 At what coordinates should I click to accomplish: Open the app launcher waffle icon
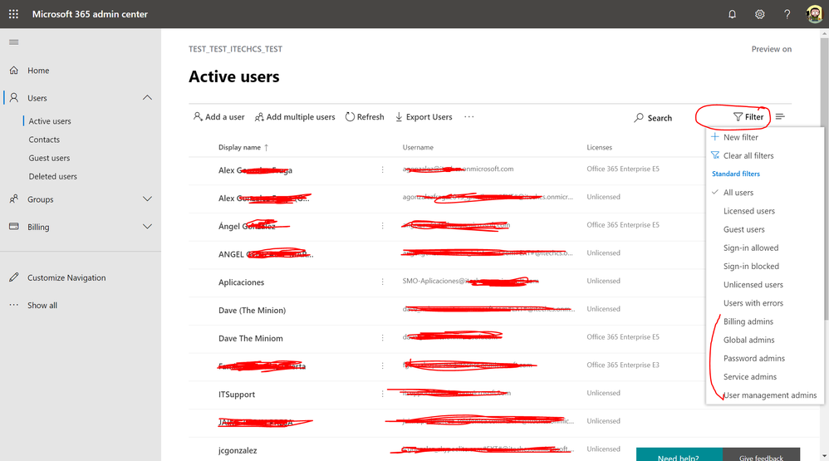point(14,14)
